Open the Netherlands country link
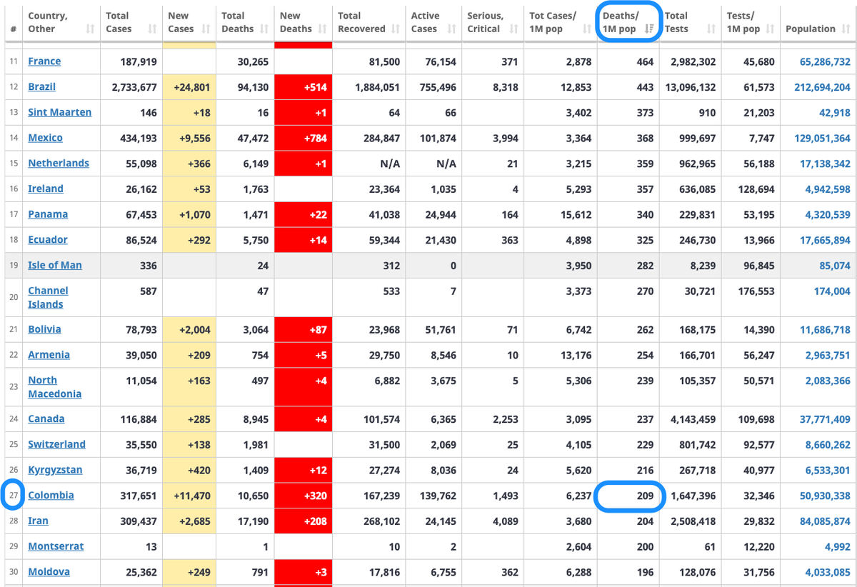Image resolution: width=857 pixels, height=587 pixels. tap(59, 164)
